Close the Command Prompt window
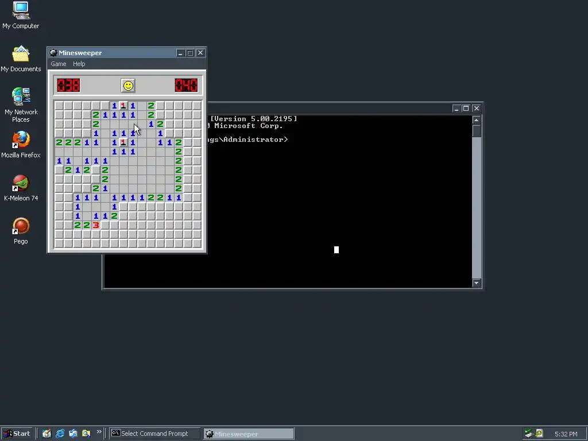 476,109
